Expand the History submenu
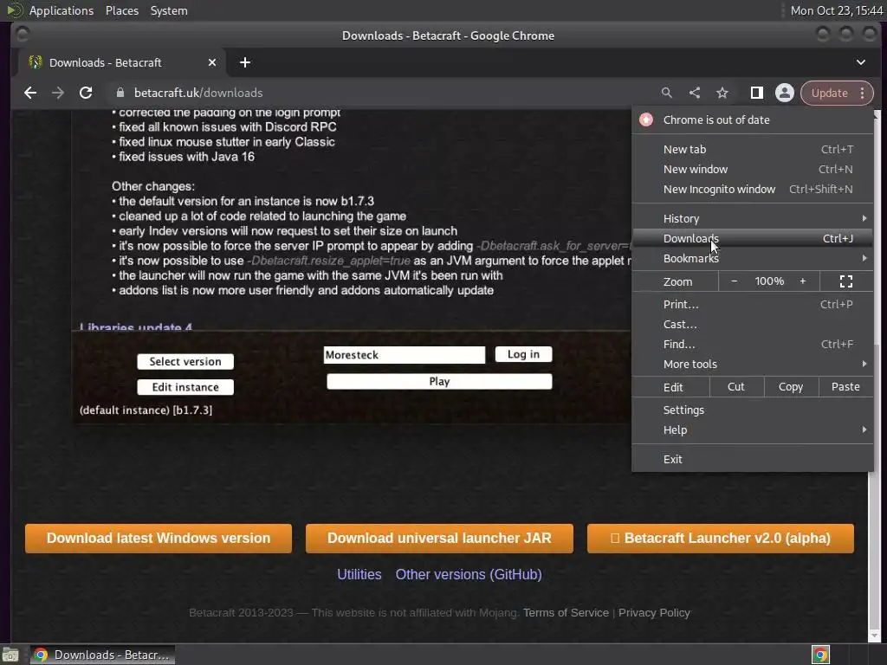 pos(753,218)
